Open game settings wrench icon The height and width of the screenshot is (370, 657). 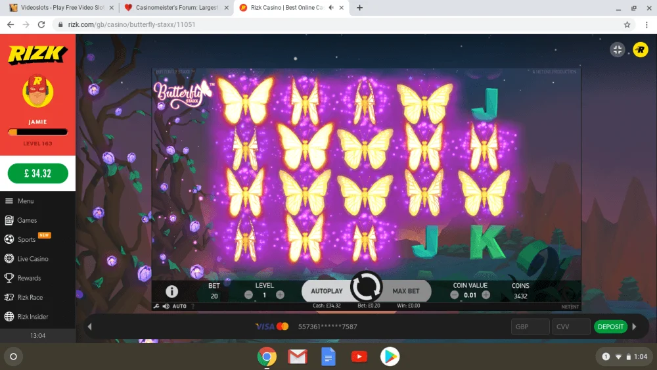[156, 306]
